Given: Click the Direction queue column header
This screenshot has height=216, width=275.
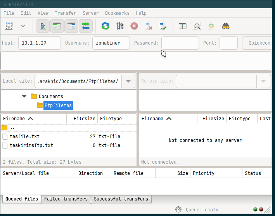Looking at the screenshot, I should (x=90, y=173).
